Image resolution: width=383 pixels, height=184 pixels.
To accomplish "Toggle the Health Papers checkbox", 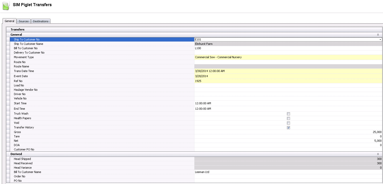I will click(x=288, y=118).
